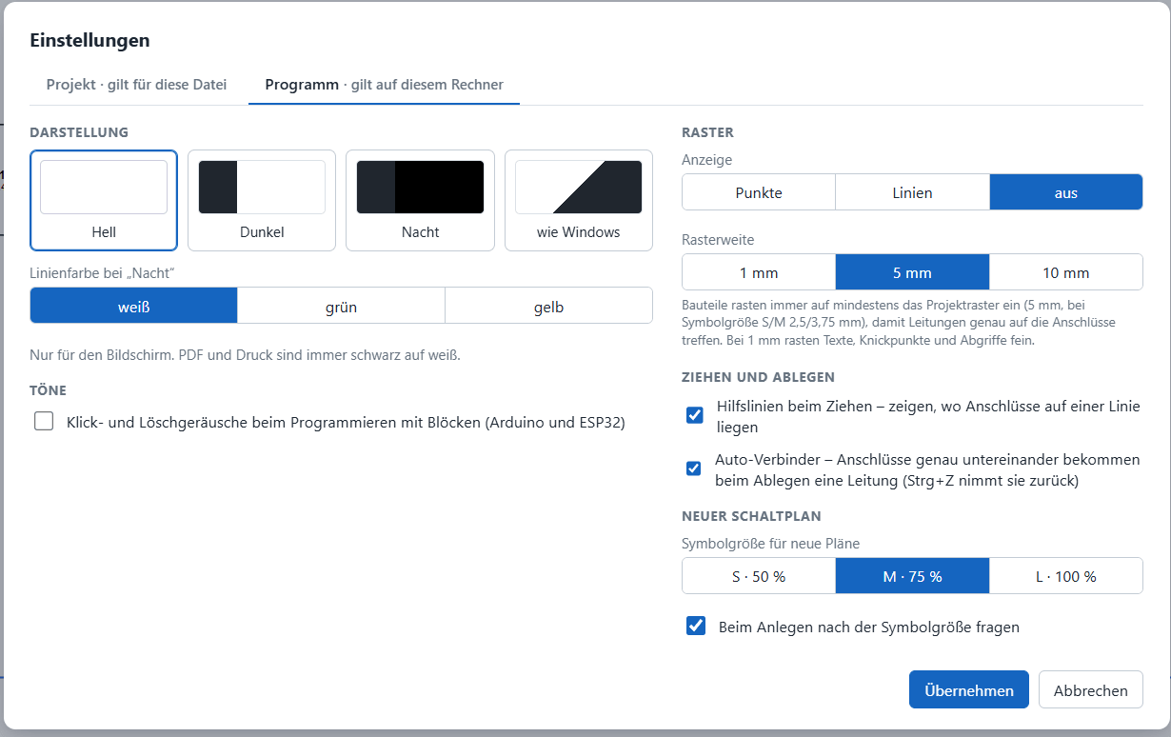The width and height of the screenshot is (1171, 737).
Task: Set Nacht line color to grün
Action: [x=341, y=306]
